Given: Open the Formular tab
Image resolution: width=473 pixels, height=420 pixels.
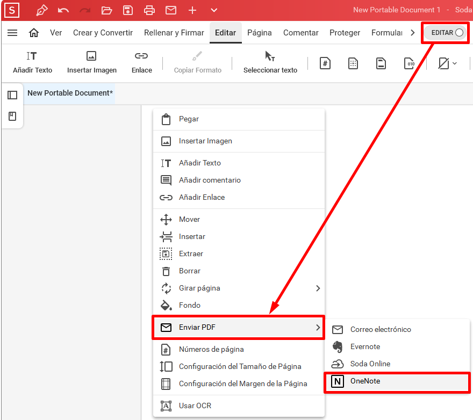Looking at the screenshot, I should click(x=387, y=33).
